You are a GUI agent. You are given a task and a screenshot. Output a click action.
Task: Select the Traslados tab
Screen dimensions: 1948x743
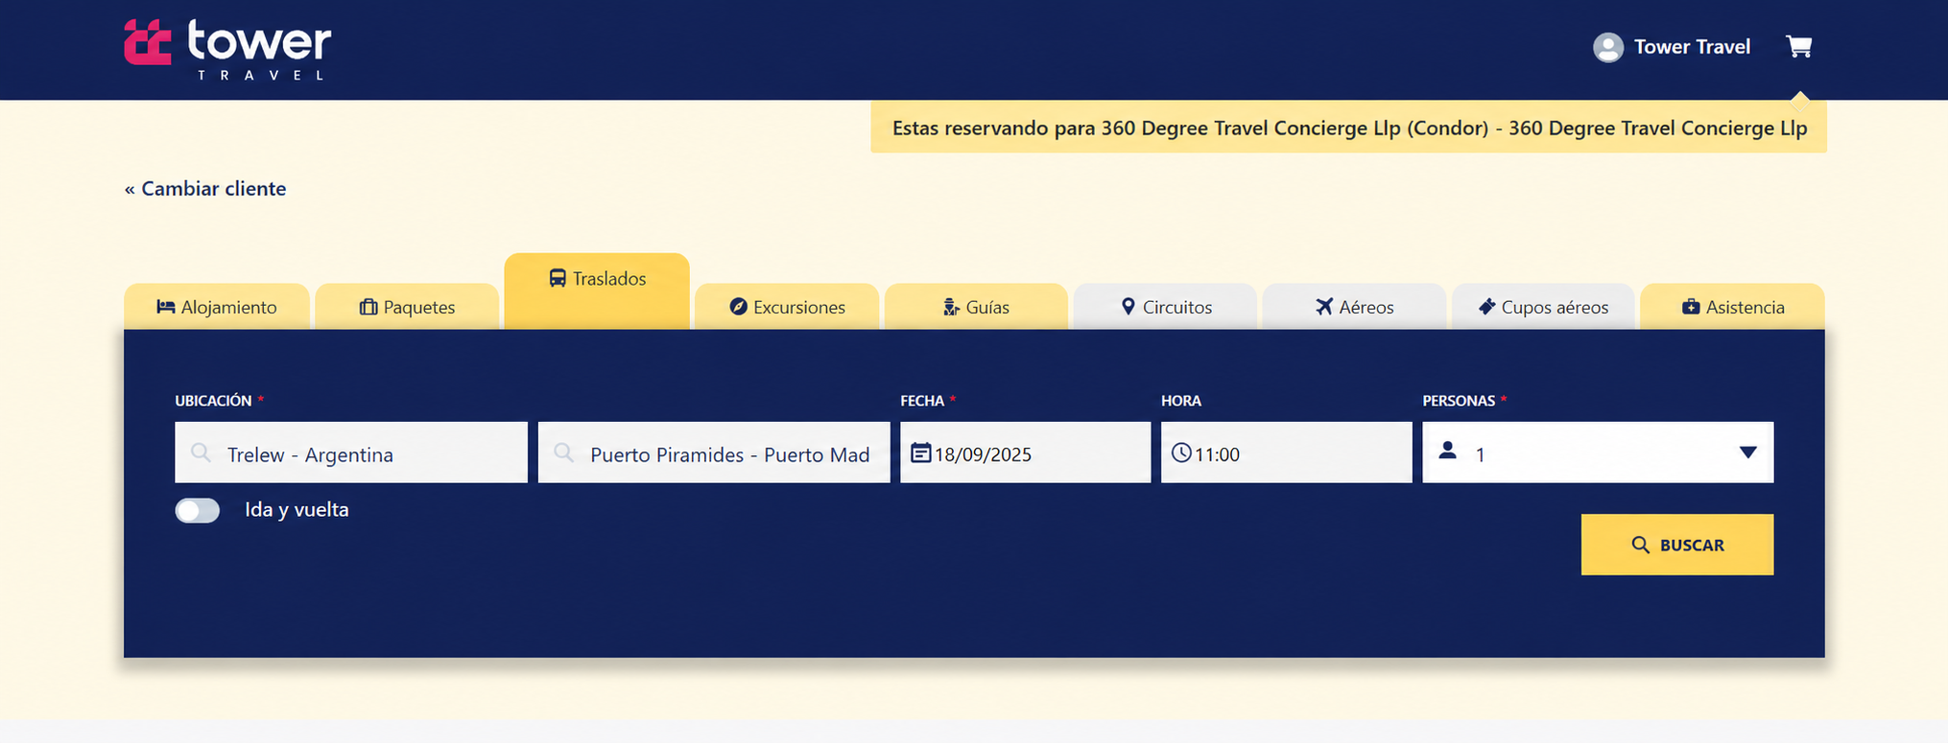[597, 291]
